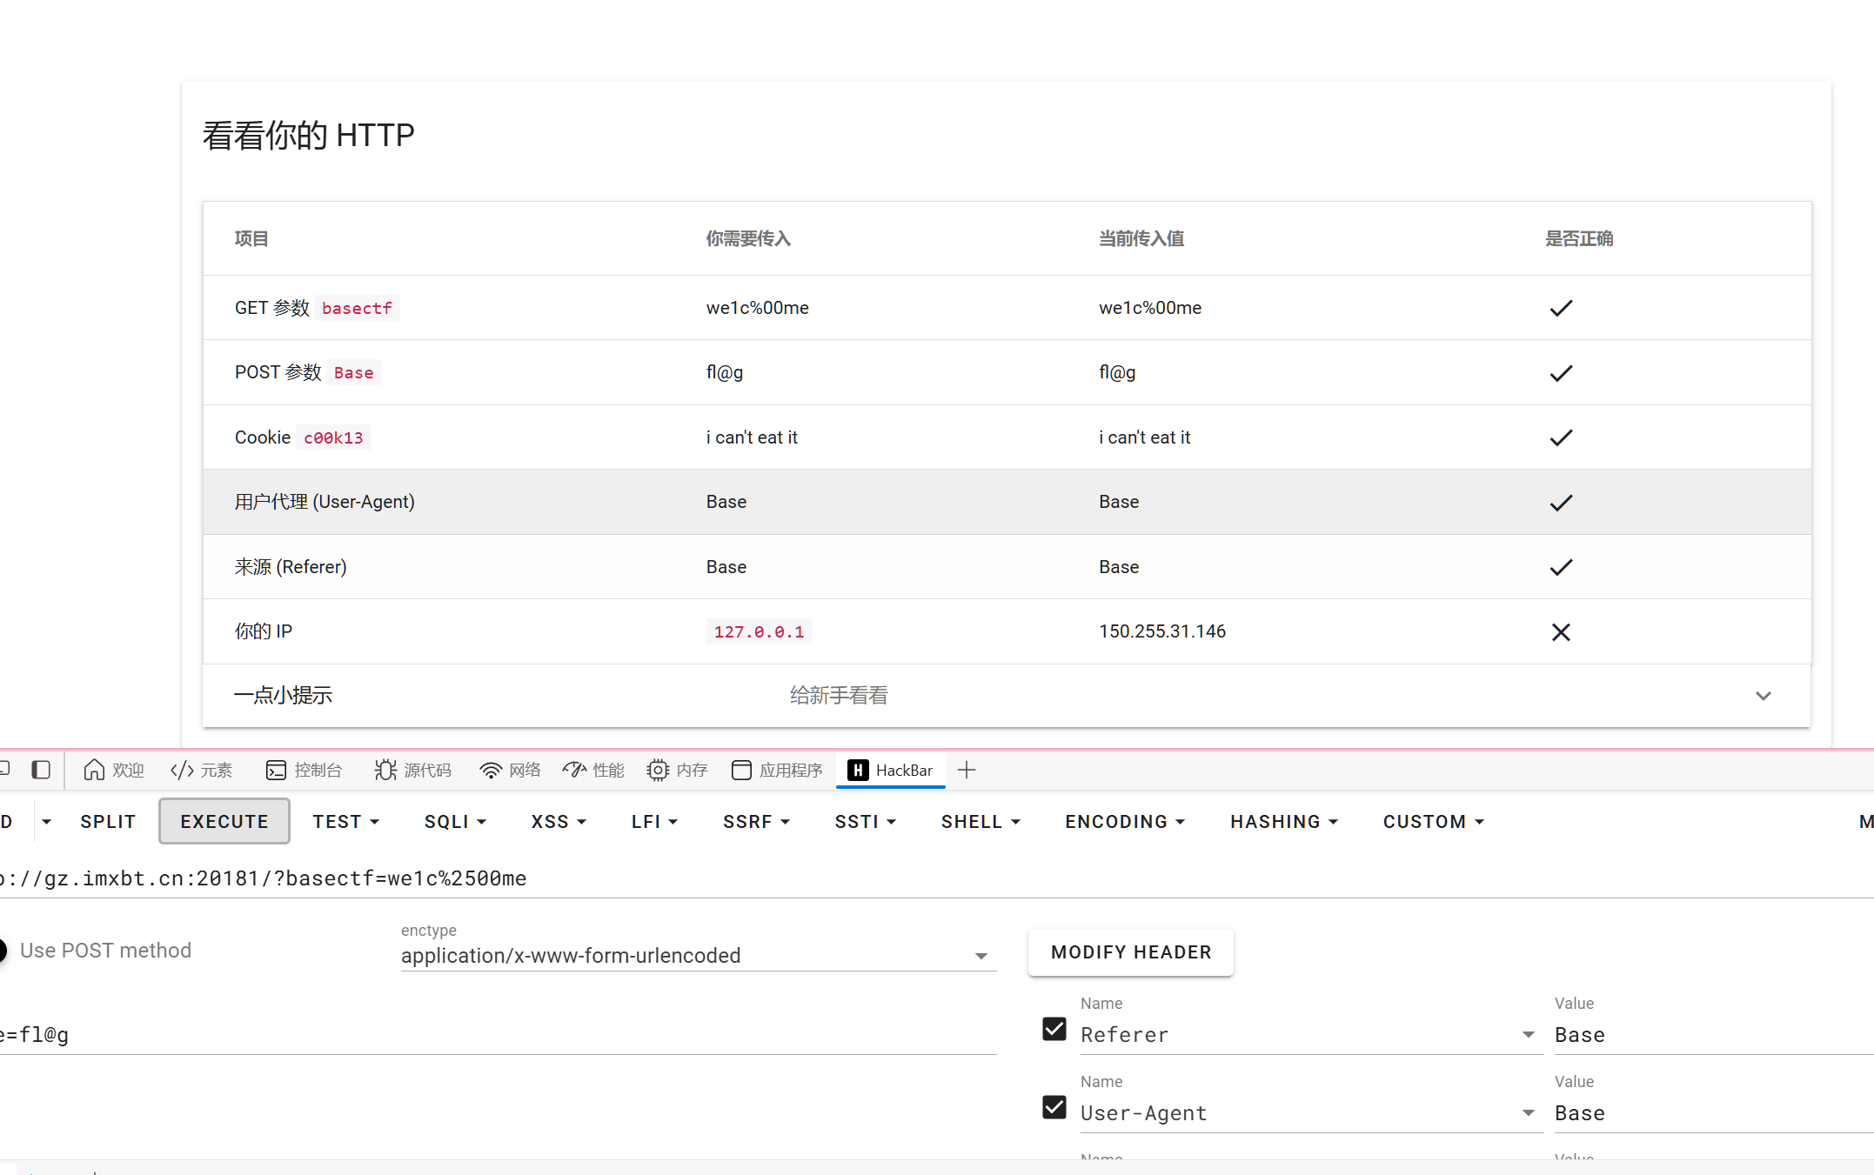Expand the 一点小提示 hint panel
Image resolution: width=1874 pixels, height=1175 pixels.
point(1763,696)
